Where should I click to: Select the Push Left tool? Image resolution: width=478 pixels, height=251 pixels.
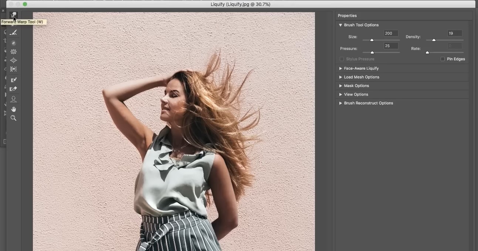13,69
